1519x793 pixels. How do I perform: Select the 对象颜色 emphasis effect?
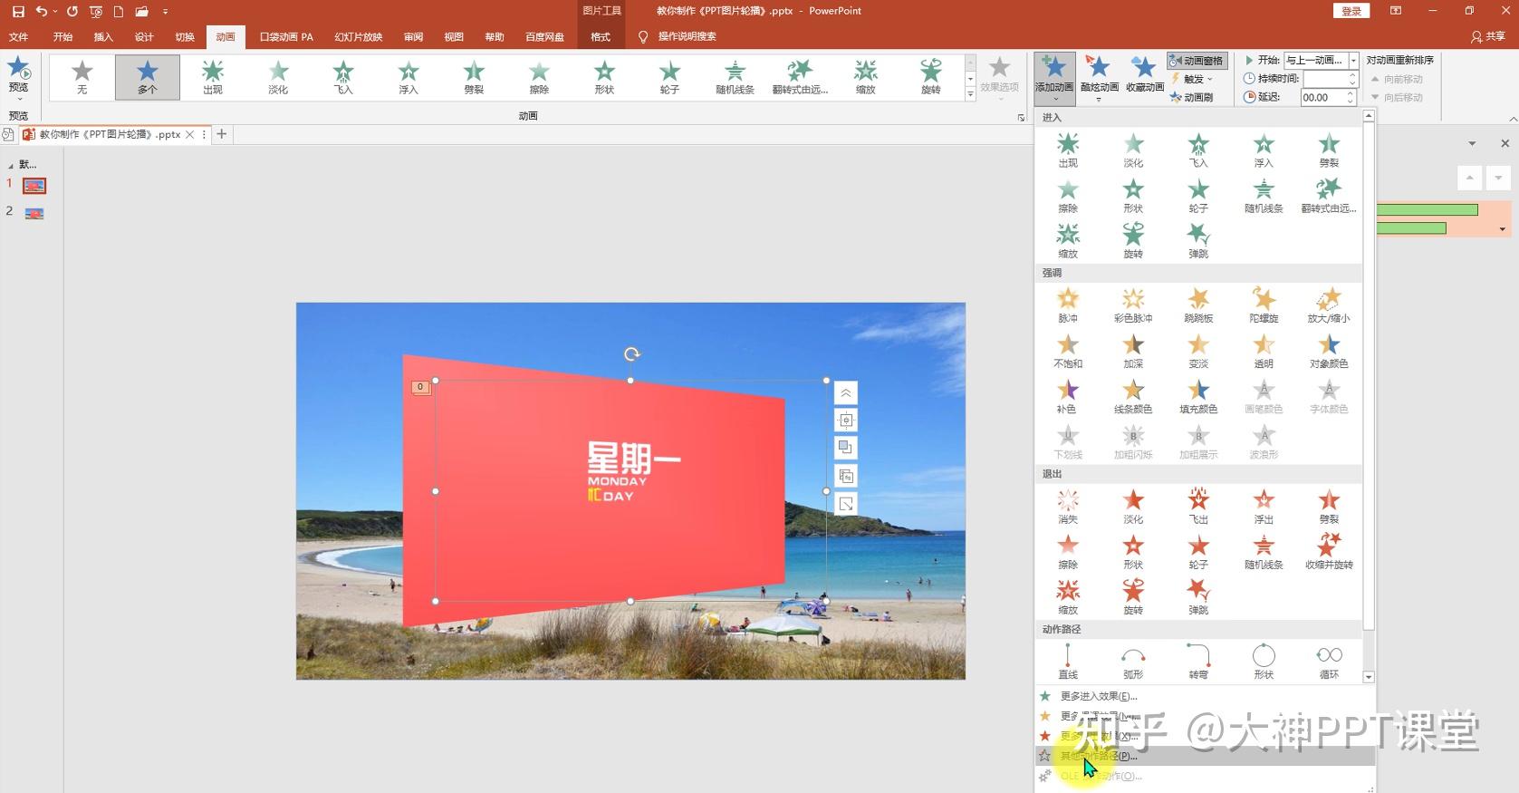[x=1329, y=351]
